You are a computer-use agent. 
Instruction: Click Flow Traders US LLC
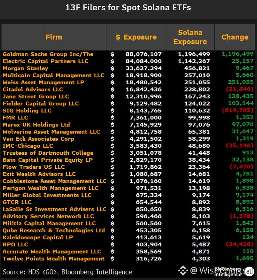34,167
